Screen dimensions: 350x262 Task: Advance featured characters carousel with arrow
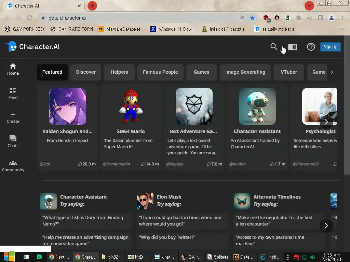[326, 122]
